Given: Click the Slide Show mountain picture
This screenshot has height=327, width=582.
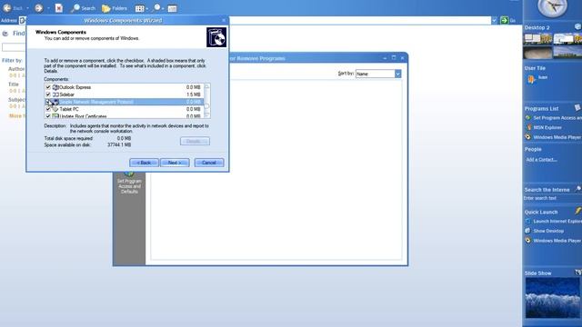Looking at the screenshot, I should [x=553, y=298].
